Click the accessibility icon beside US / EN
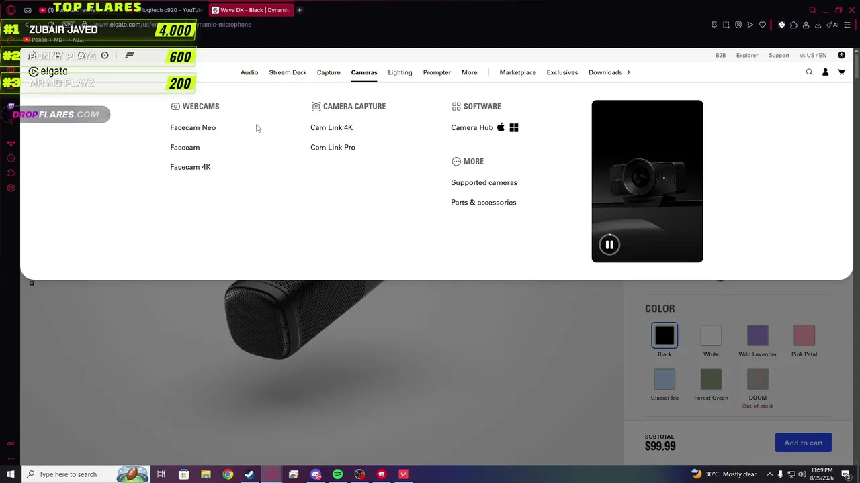Screen dimensions: 860x483 841,55
